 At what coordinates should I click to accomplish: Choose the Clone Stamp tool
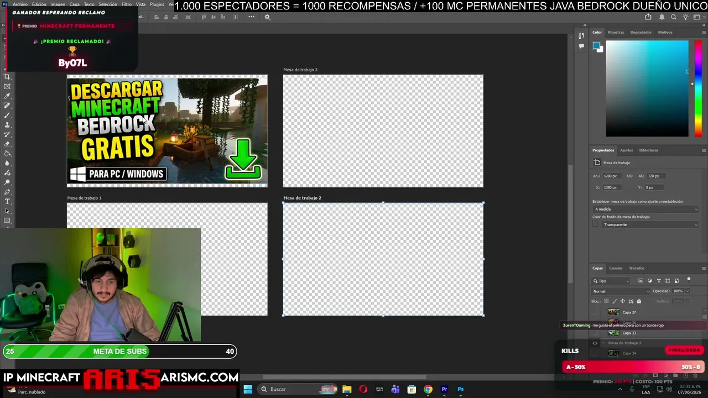pyautogui.click(x=7, y=125)
